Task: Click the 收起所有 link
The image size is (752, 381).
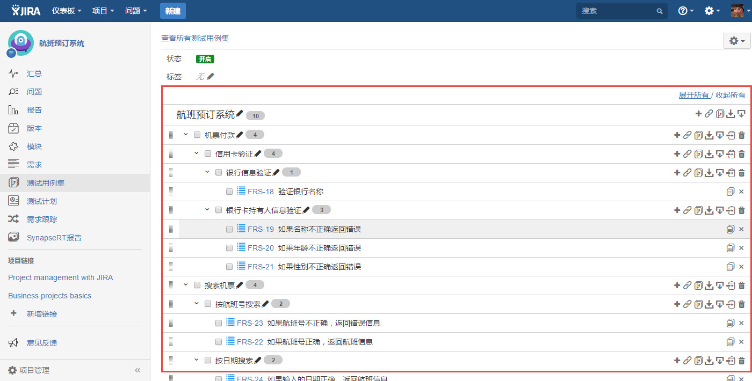Action: pos(731,95)
